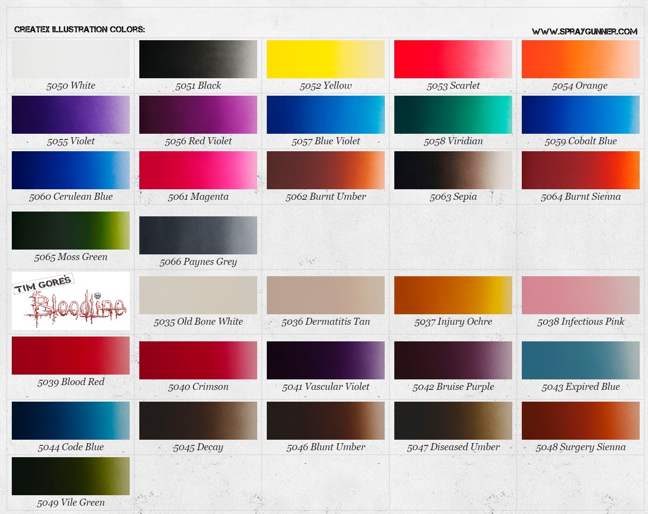Select the 5037 Injury Ochre swatch
This screenshot has height=514, width=648.
tap(453, 295)
